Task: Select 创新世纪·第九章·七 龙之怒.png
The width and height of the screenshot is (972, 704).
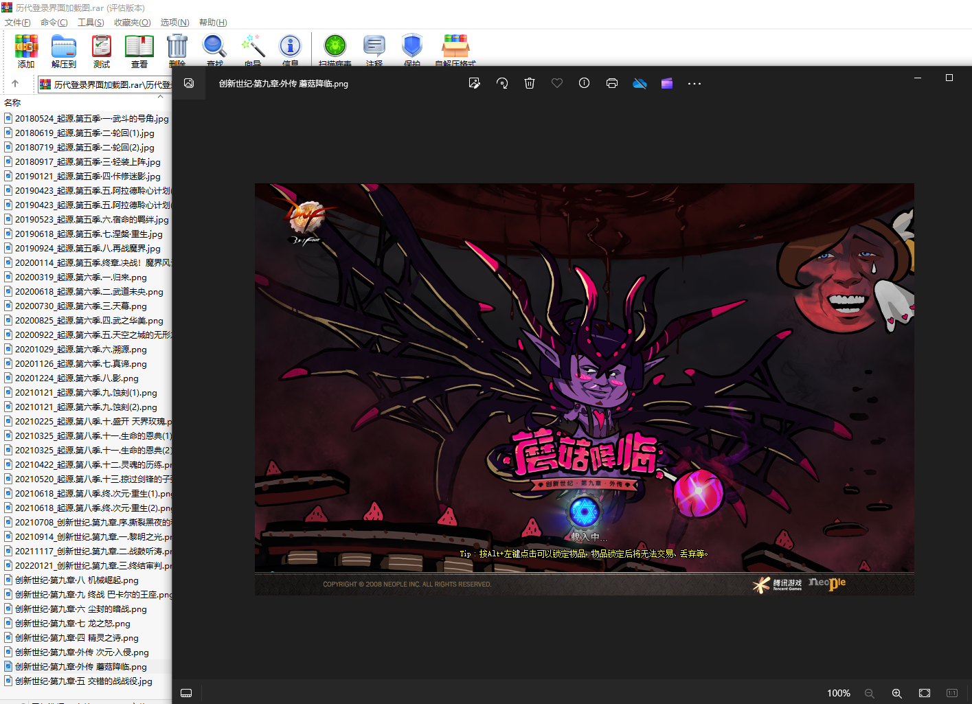Action: click(67, 624)
